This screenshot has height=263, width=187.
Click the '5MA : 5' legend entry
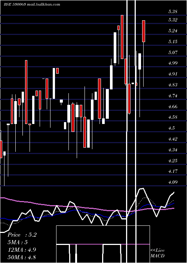pyautogui.click(x=18, y=242)
